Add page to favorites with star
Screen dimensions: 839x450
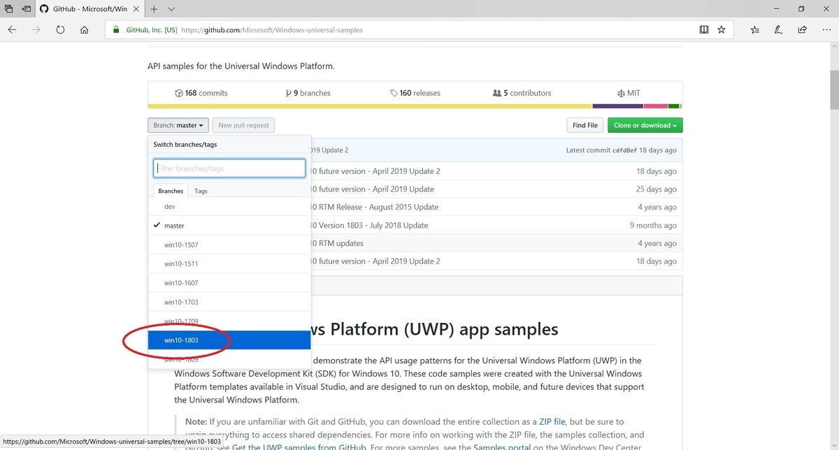pos(722,30)
